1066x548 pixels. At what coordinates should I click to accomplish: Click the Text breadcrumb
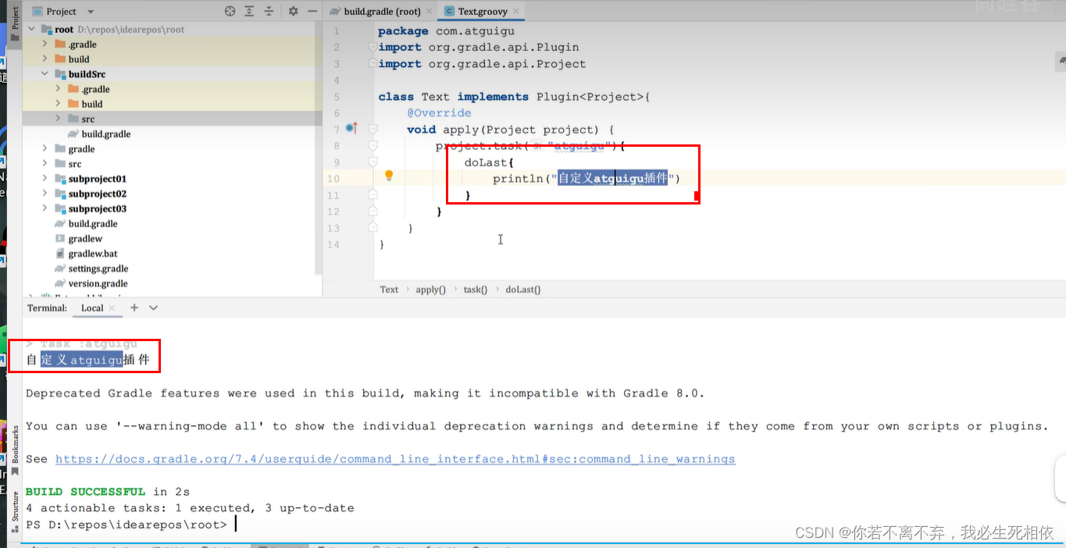click(x=389, y=289)
